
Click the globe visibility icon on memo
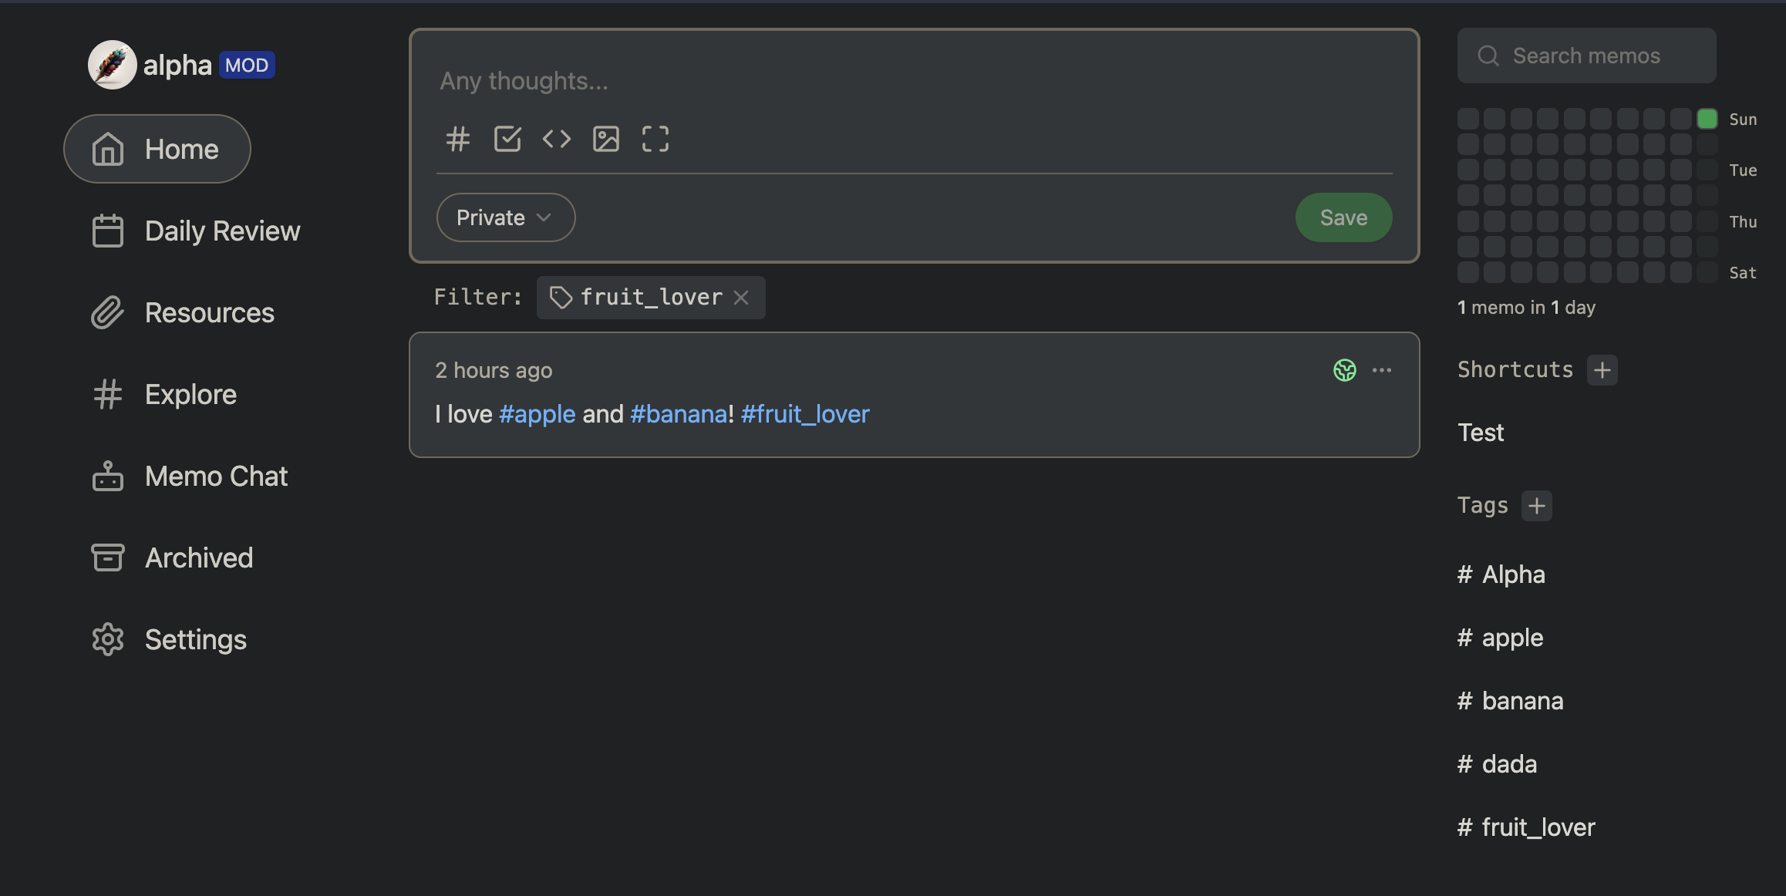click(x=1344, y=370)
